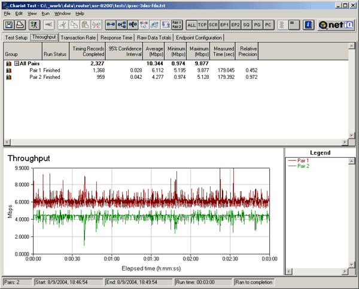Toggle the EP1 endpoint filter button
The height and width of the screenshot is (289, 359).
click(224, 24)
